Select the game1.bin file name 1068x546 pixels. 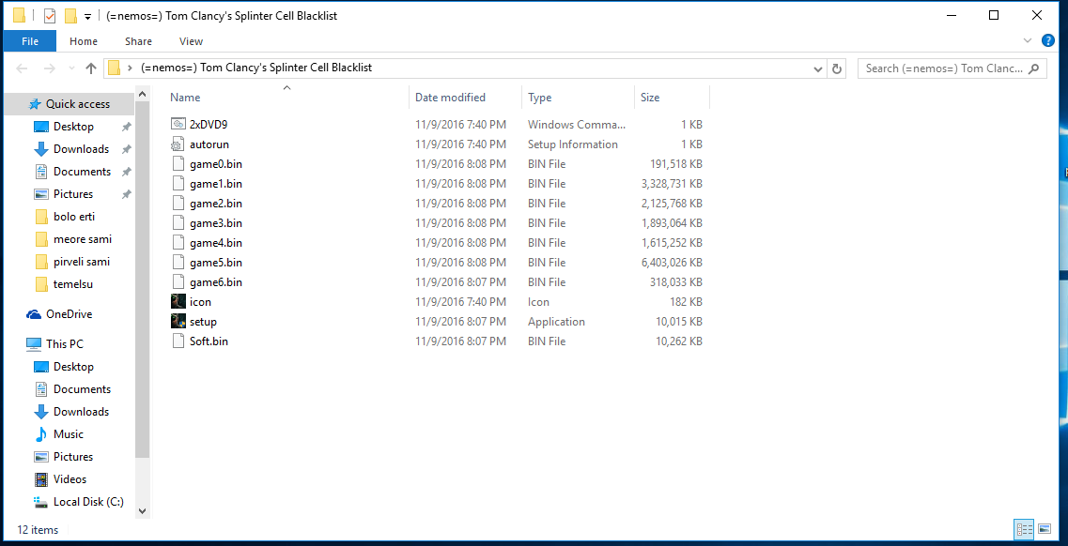(x=216, y=184)
